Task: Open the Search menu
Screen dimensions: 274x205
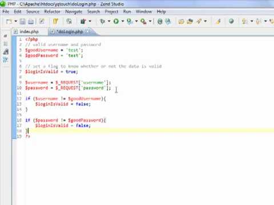Action: point(94,11)
